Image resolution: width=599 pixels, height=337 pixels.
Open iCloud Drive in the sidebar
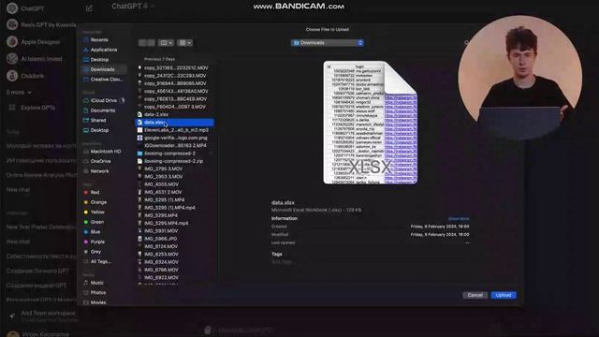pos(104,100)
